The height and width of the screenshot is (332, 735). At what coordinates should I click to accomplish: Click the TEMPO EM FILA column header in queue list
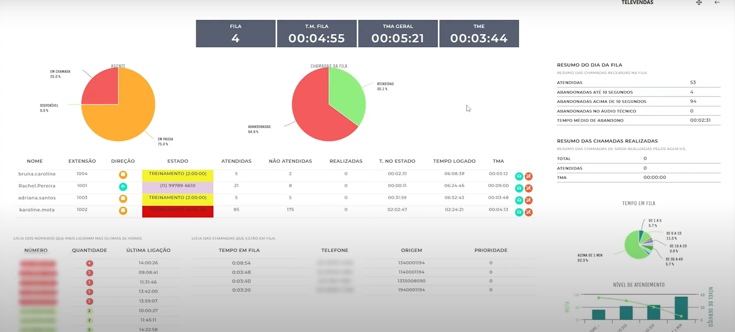239,250
